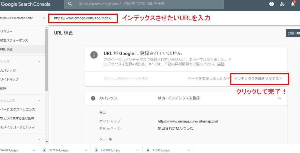300x153 pixels.
Task: Select 検索パフォーマンス in the sidebar
Action: click(x=14, y=40)
